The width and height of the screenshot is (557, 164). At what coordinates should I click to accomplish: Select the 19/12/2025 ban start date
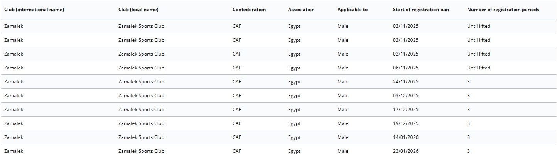[405, 123]
